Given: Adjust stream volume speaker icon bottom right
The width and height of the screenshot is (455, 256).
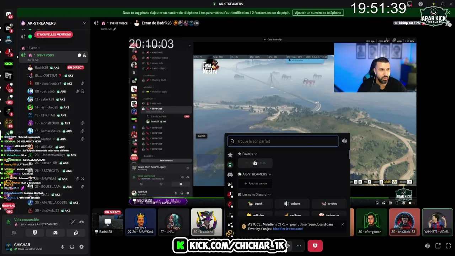Looking at the screenshot, I should tap(428, 246).
